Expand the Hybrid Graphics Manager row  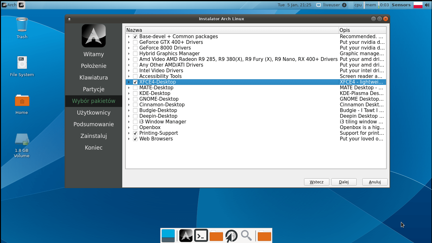tap(129, 54)
